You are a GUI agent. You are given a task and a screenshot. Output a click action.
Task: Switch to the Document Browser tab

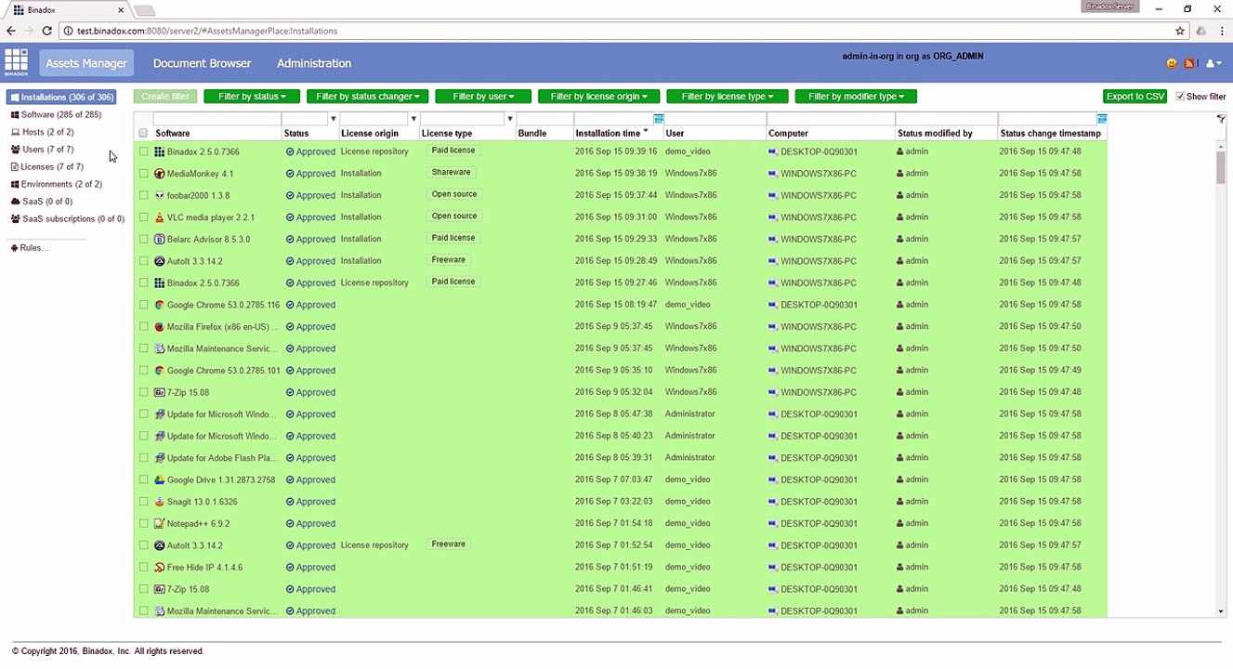point(203,63)
